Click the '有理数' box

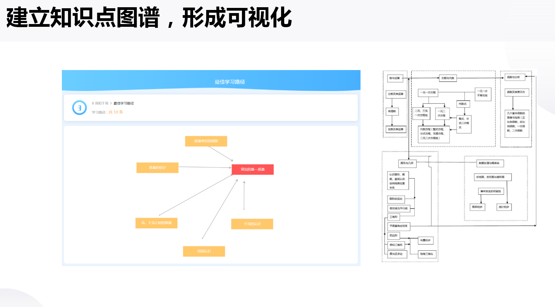click(x=392, y=111)
